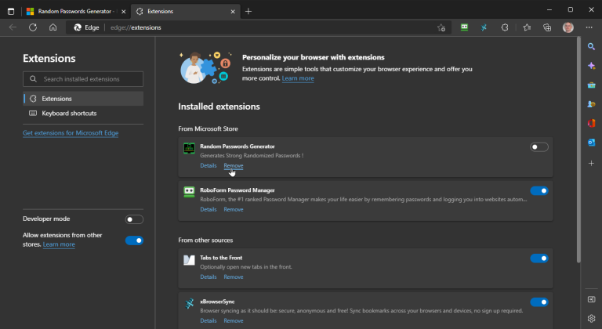Select Extensions in the left menu
Image resolution: width=602 pixels, height=329 pixels.
point(83,99)
